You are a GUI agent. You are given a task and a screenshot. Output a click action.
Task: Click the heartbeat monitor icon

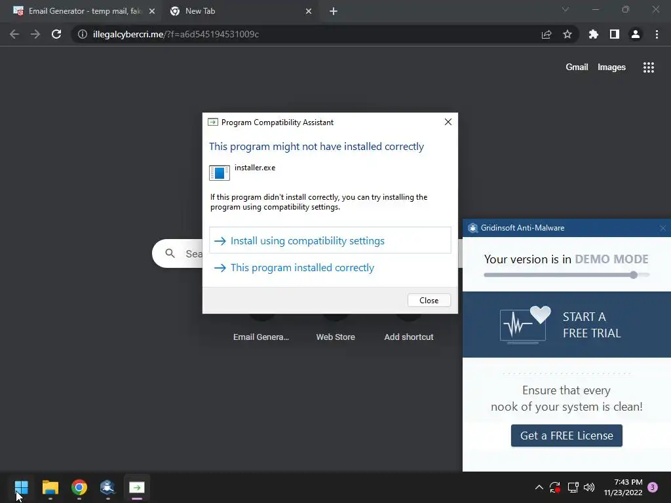pos(525,326)
